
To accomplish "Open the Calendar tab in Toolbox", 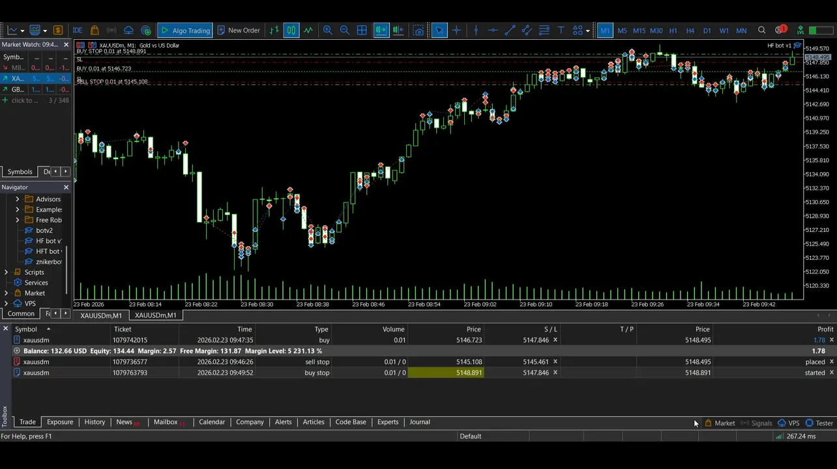I will click(212, 422).
